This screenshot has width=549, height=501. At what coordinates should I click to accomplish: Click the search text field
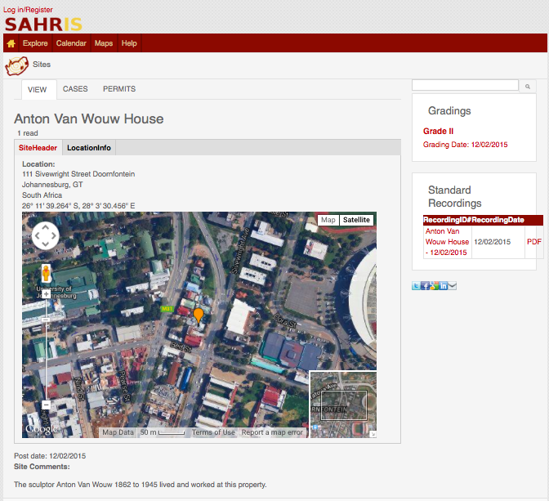[465, 85]
